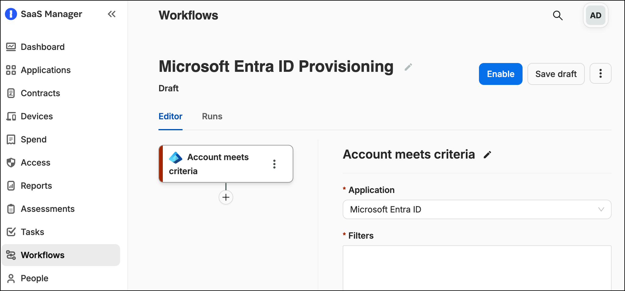Go to Dashboard menu item
This screenshot has height=291, width=625.
point(61,47)
